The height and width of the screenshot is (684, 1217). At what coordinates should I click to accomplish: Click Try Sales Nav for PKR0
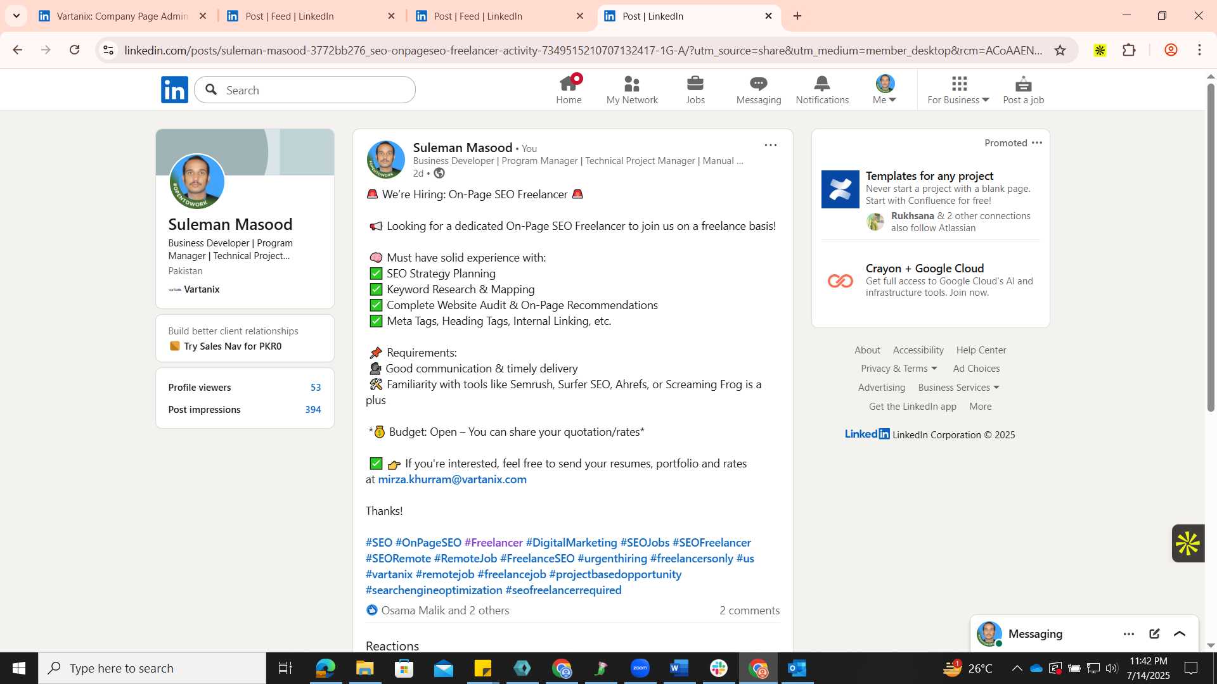tap(233, 346)
